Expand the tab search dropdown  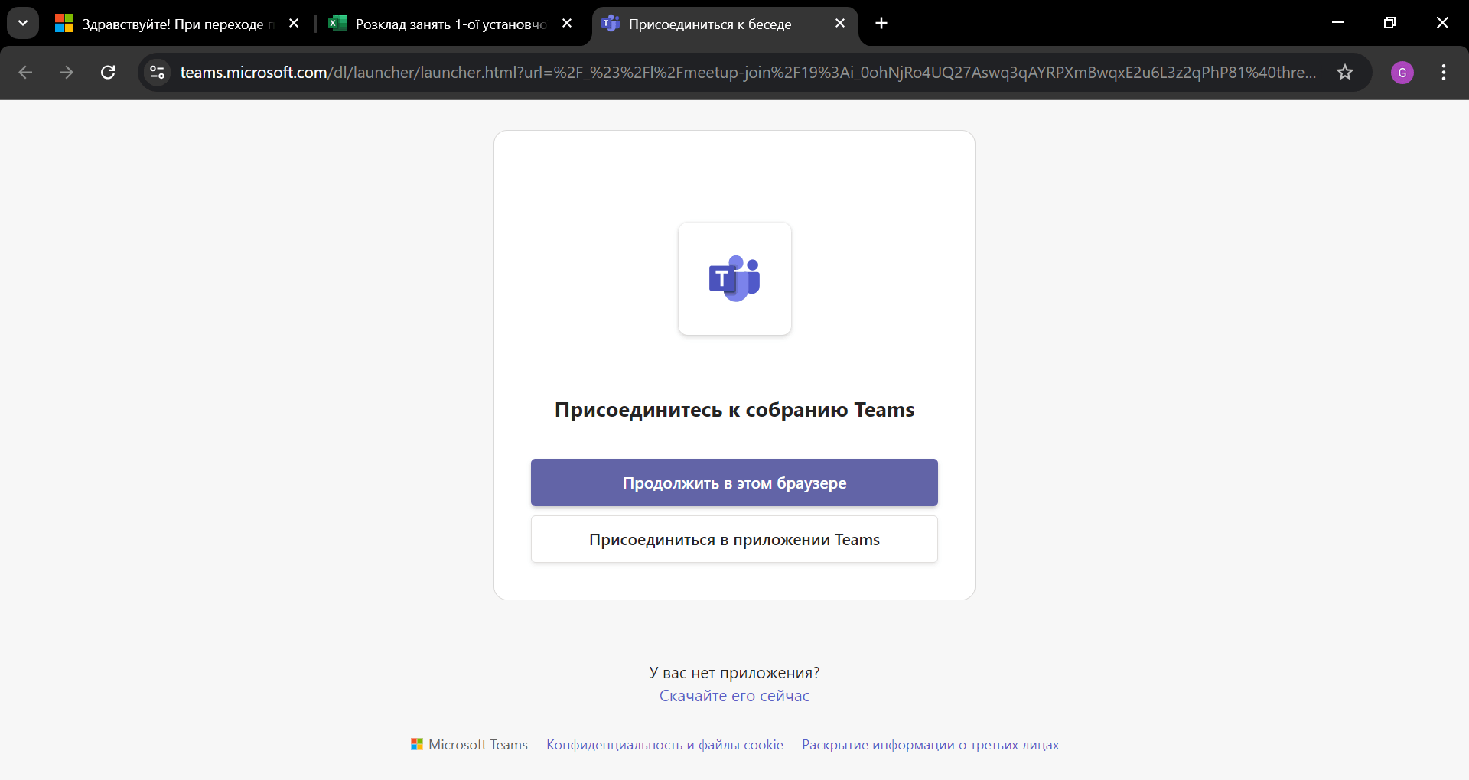click(23, 23)
